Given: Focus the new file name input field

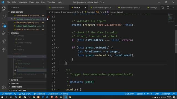Looking at the screenshot, I should 32,70.
